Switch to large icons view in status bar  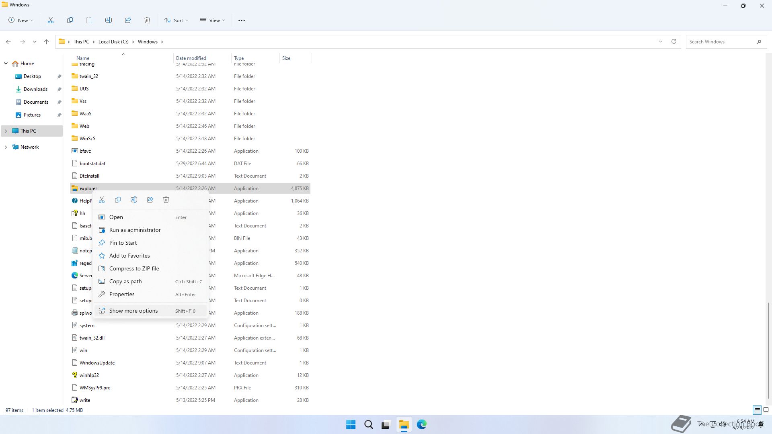pyautogui.click(x=766, y=410)
